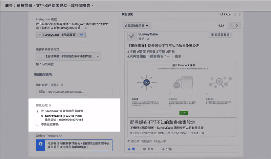The image size is (271, 159).
Task: Click the 建立 Facebook 像素 ad image
Action: click(x=182, y=89)
